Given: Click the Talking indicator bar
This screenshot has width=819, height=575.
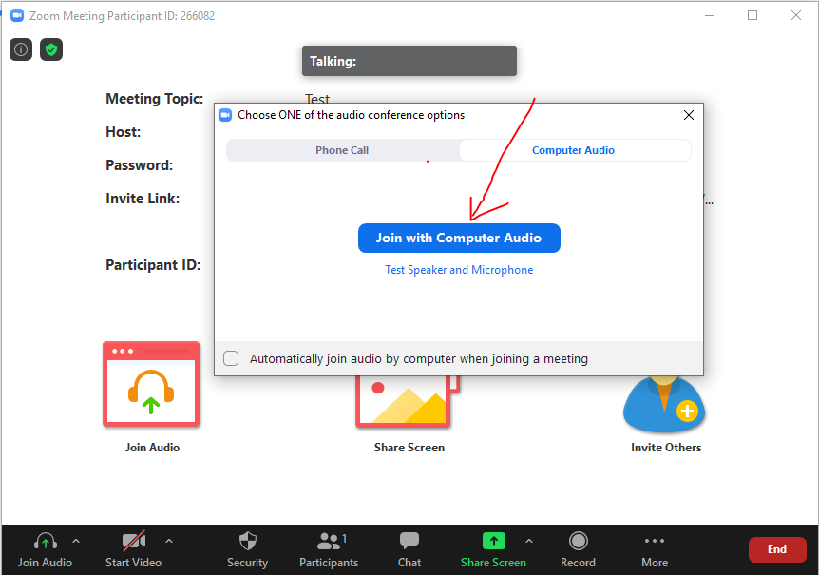Looking at the screenshot, I should coord(409,61).
